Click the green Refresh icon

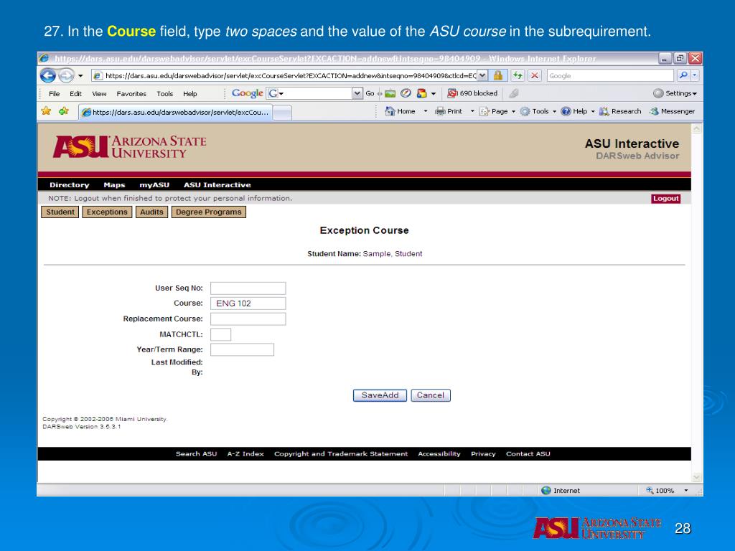coord(518,75)
